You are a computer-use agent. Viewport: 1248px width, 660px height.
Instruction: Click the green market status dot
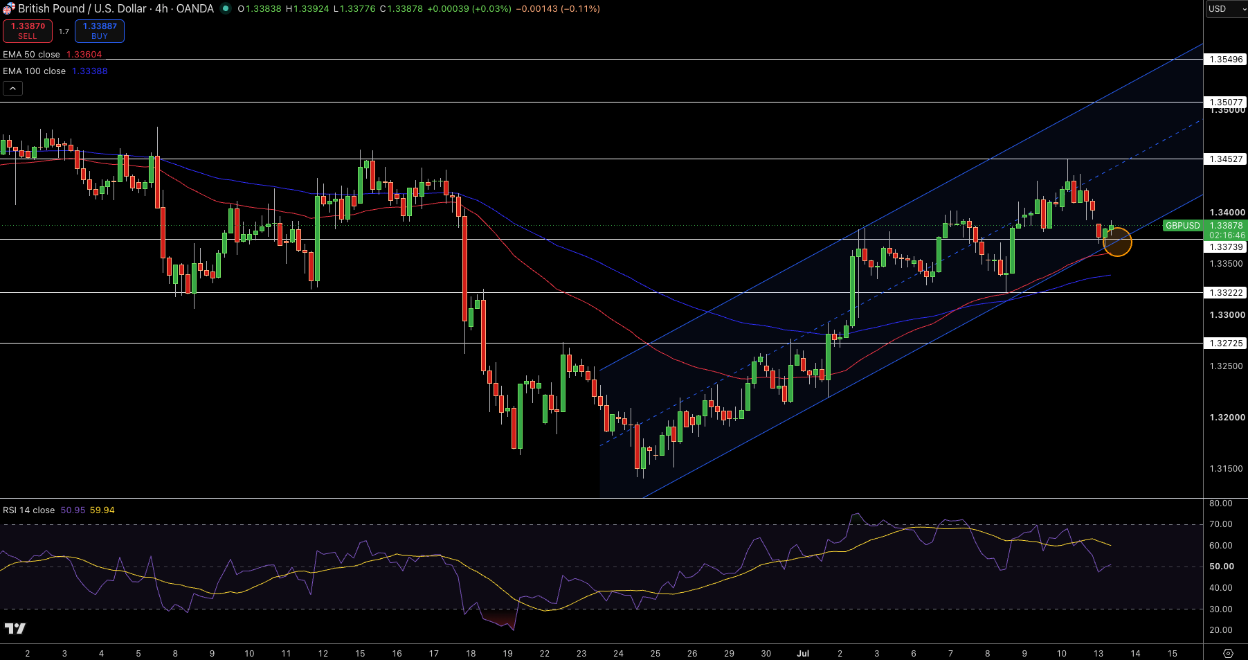226,8
